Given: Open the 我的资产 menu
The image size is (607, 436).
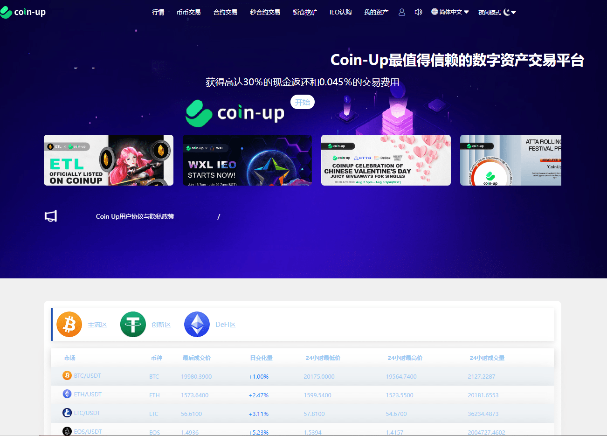Looking at the screenshot, I should 376,12.
